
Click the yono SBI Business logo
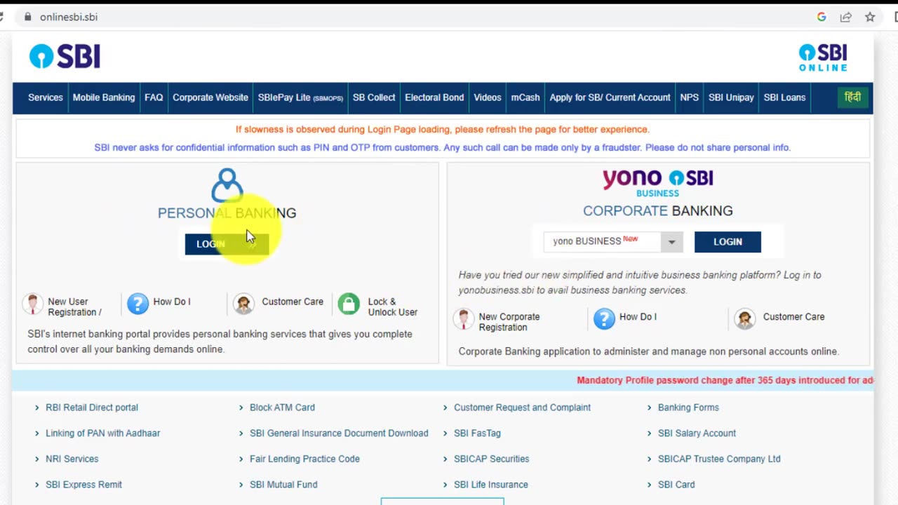658,183
